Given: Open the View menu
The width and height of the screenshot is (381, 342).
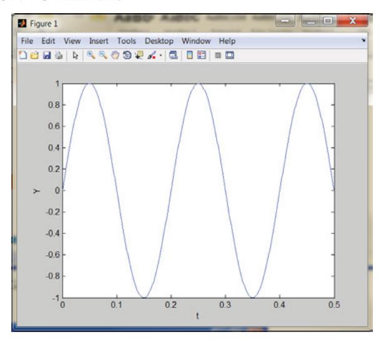Looking at the screenshot, I should (x=72, y=41).
